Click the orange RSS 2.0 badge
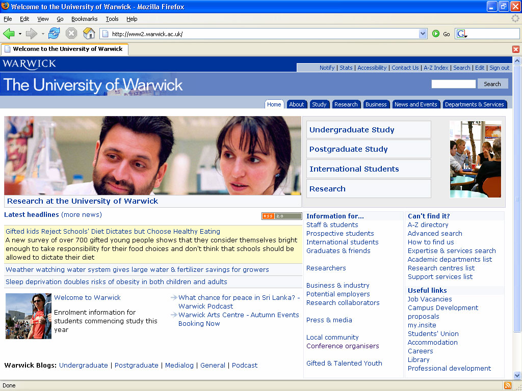 point(281,216)
